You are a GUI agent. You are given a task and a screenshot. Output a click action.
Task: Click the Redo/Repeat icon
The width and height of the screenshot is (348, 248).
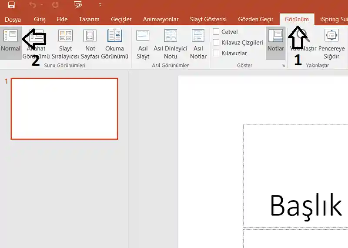55,5
